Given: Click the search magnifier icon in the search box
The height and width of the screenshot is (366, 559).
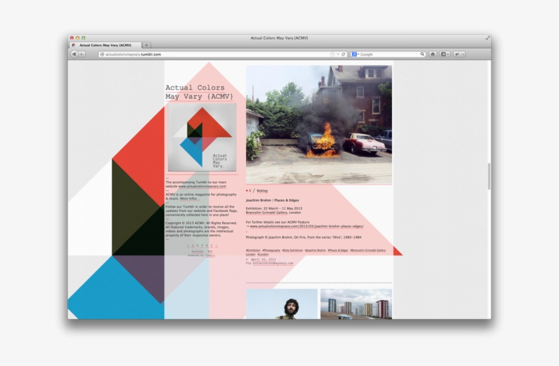Looking at the screenshot, I should 423,54.
